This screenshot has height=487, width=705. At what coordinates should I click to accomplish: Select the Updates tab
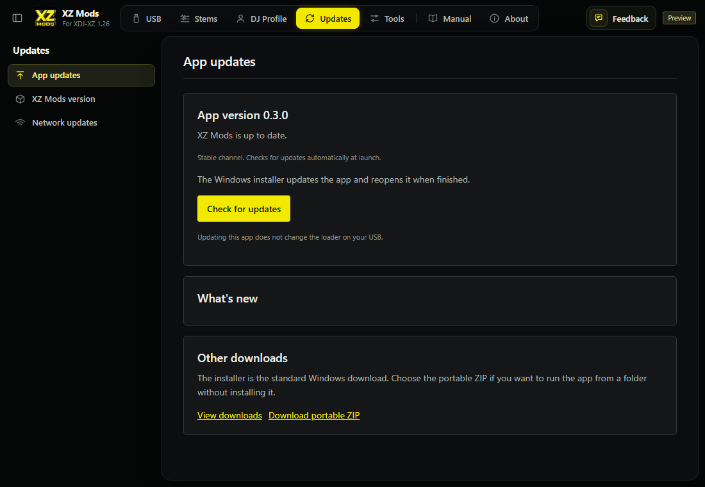tap(328, 19)
